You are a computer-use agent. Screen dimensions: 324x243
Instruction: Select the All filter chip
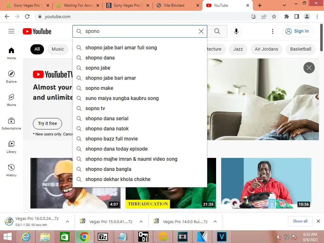point(37,49)
